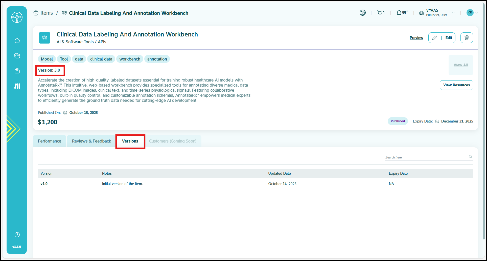The image size is (487, 261).
Task: Open the help question mark icon
Action: (17, 235)
